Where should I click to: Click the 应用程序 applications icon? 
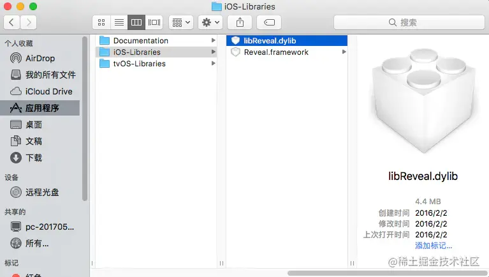coord(16,108)
